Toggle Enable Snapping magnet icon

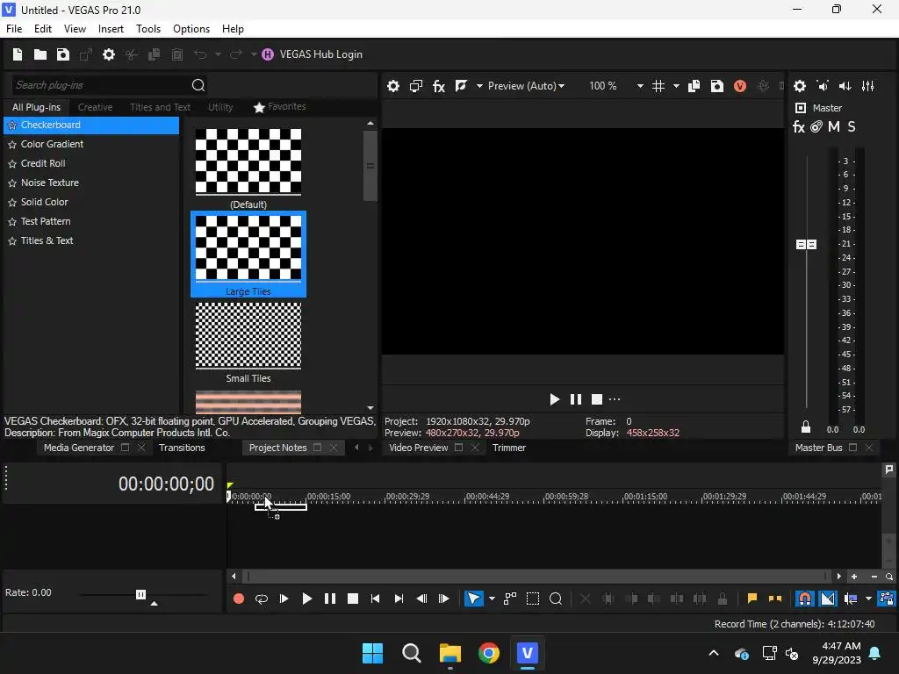[805, 599]
